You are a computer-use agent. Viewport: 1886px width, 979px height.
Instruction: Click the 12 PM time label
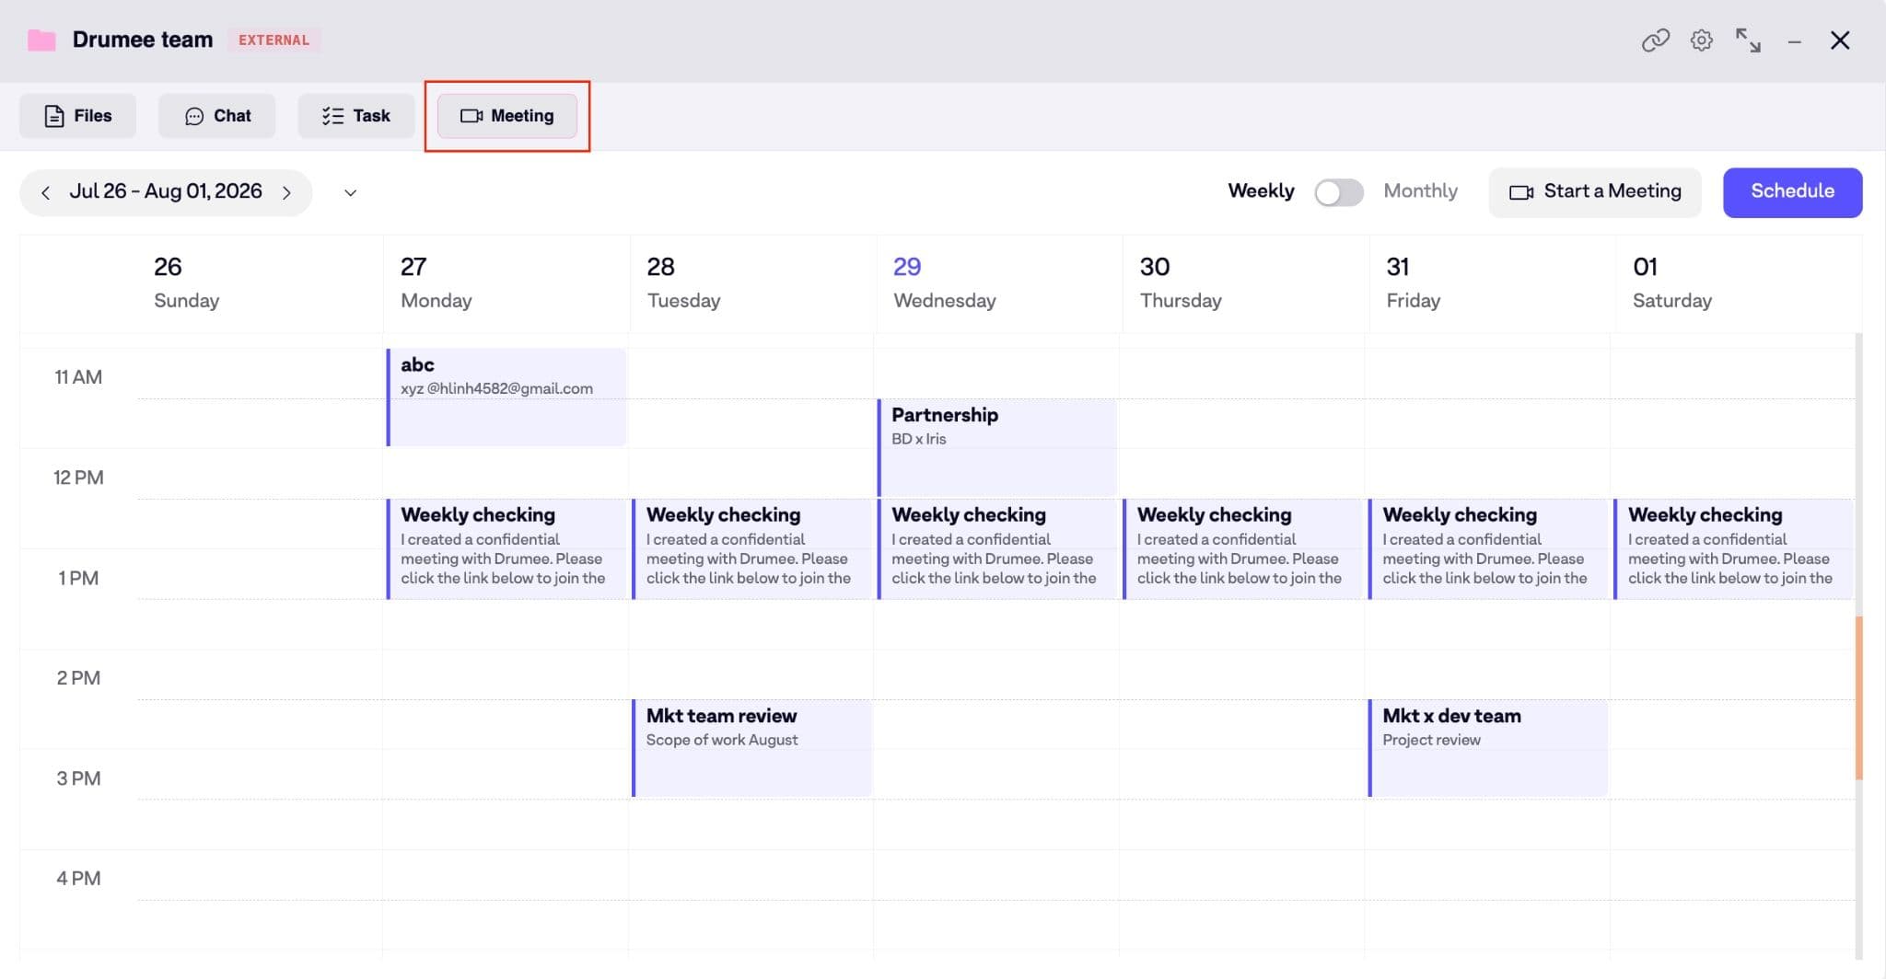click(78, 478)
